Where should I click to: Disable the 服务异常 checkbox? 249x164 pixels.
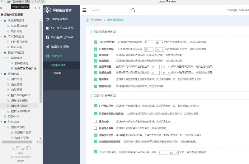[96, 80]
